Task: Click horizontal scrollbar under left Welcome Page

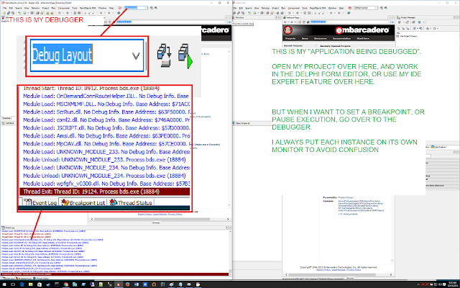Action: 160,219
